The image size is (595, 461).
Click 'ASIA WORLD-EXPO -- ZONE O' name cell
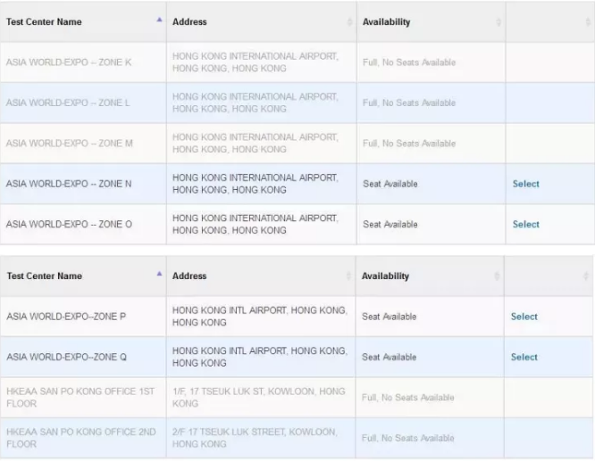coord(83,224)
